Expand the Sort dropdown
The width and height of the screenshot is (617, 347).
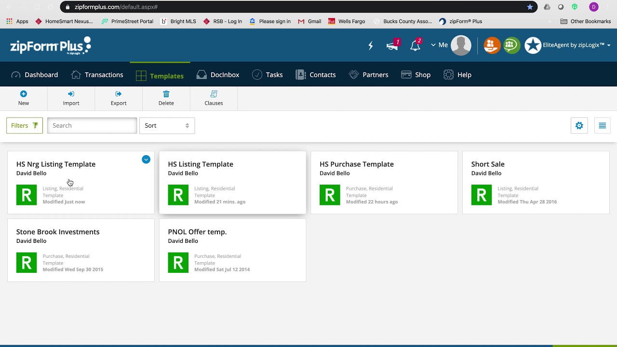tap(167, 125)
